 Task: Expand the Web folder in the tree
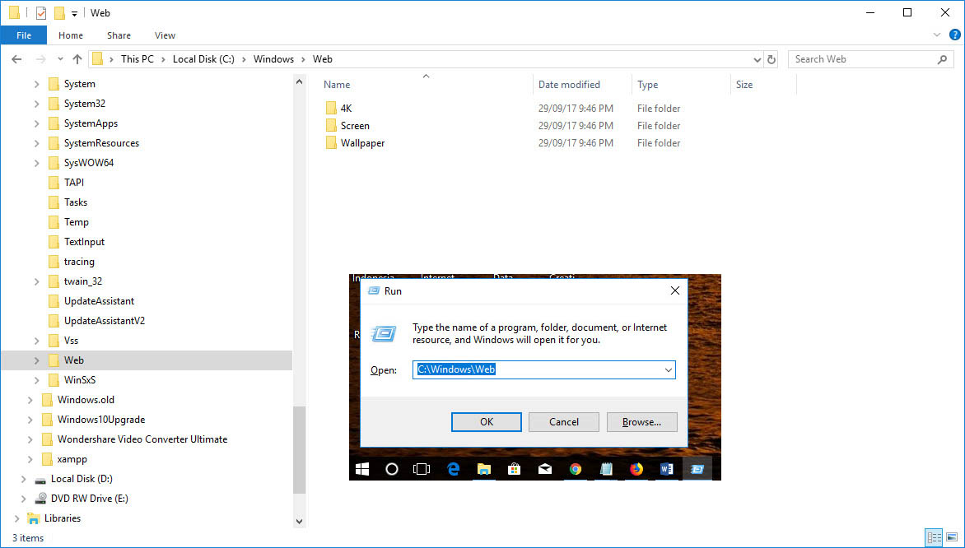click(36, 360)
